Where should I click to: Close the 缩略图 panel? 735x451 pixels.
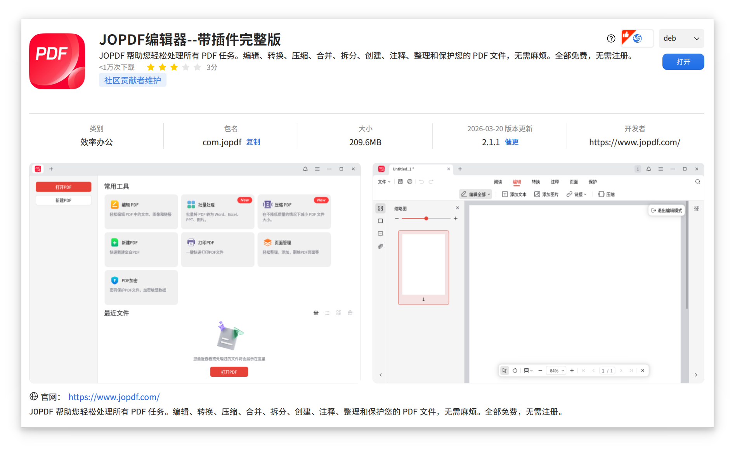(x=458, y=208)
